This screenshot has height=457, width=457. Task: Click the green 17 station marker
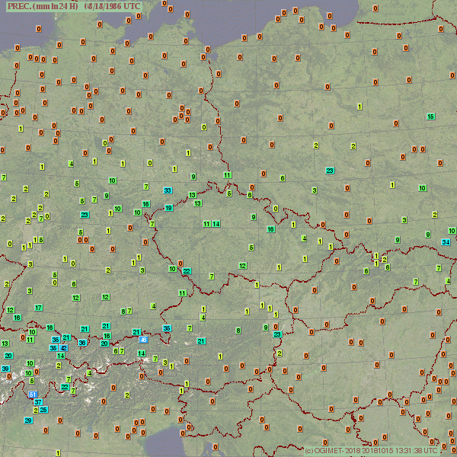point(38,308)
